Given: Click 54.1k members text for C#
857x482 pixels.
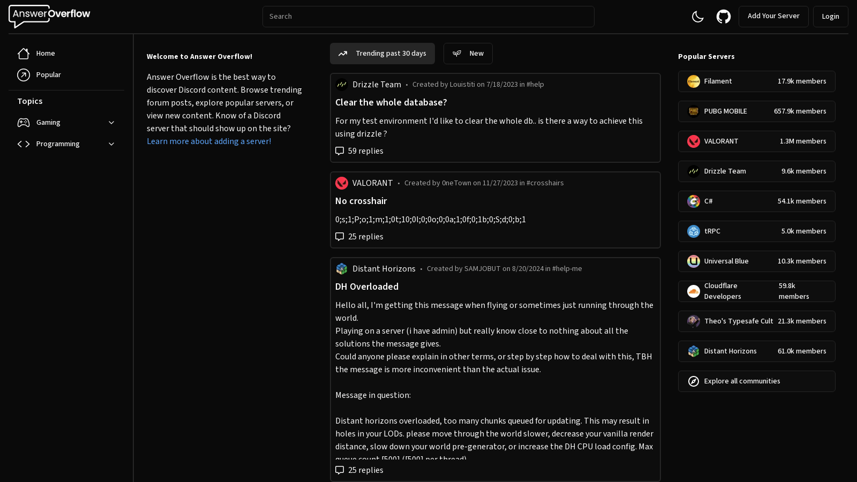Looking at the screenshot, I should 802,201.
